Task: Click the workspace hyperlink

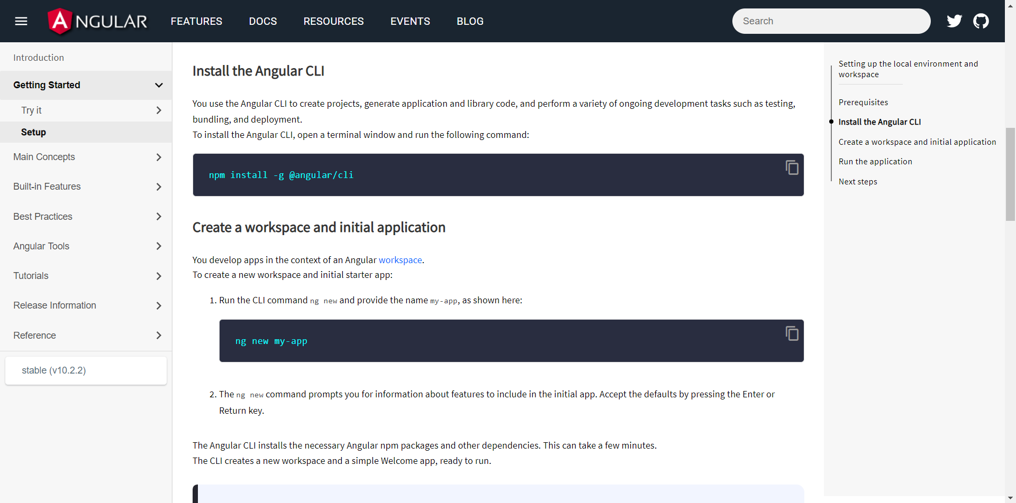Action: (x=400, y=260)
